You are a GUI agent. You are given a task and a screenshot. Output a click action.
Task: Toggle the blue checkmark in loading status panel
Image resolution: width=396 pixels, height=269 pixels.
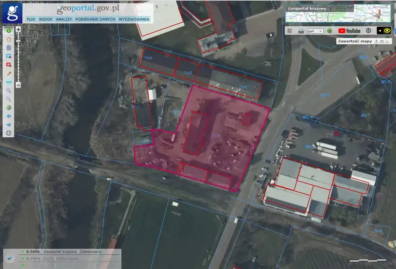10,259
